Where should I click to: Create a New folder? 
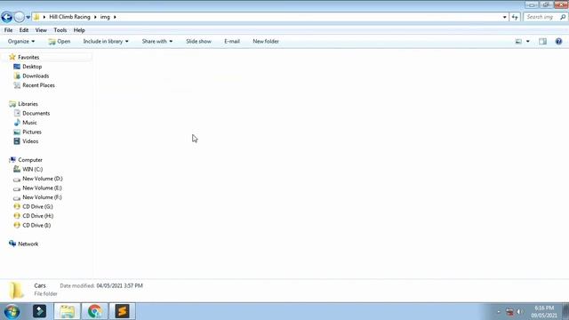266,42
